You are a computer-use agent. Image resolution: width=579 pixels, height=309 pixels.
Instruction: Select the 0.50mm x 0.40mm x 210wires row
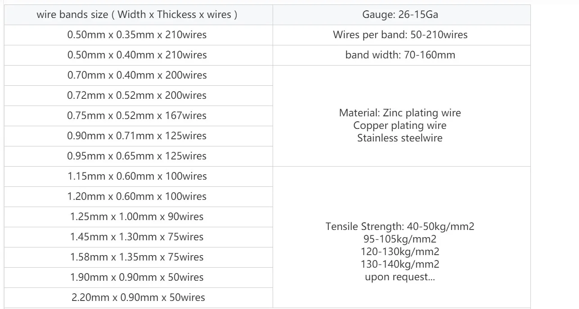(137, 55)
